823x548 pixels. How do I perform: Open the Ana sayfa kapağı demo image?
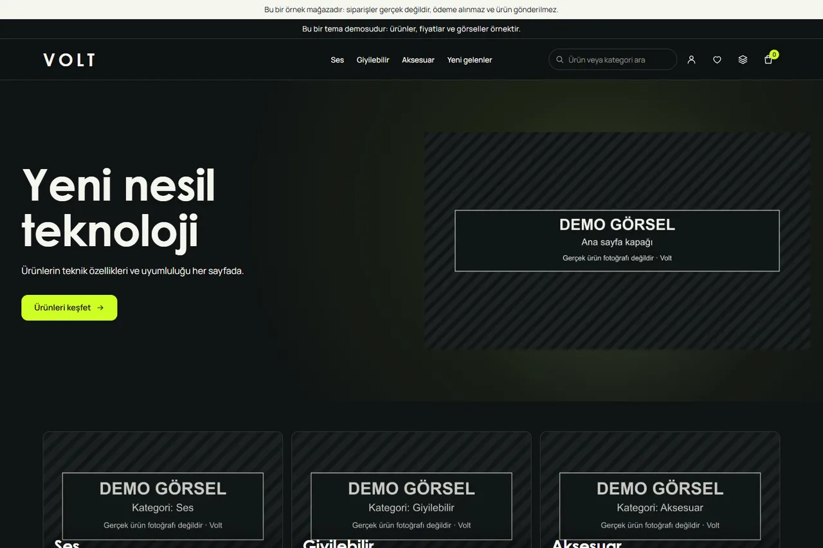617,241
